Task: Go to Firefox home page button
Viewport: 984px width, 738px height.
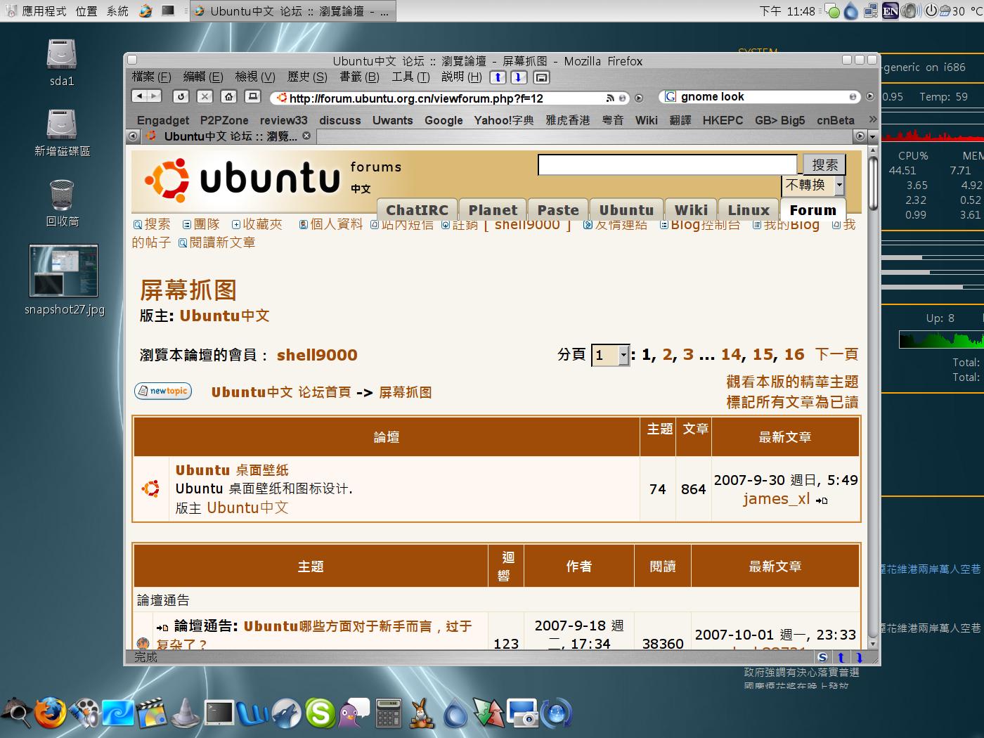Action: [x=228, y=96]
